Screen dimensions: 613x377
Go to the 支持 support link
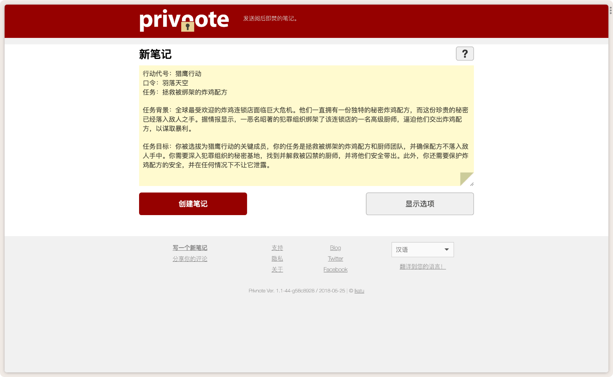pos(277,248)
